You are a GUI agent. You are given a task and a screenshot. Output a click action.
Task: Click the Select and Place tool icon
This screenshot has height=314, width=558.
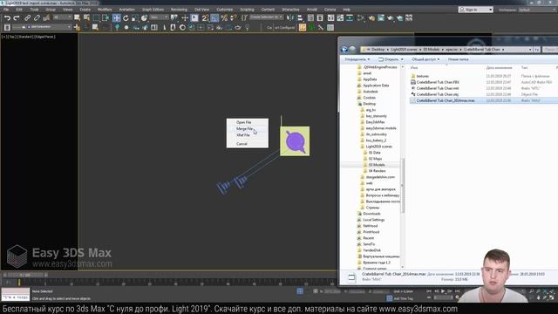point(144,17)
